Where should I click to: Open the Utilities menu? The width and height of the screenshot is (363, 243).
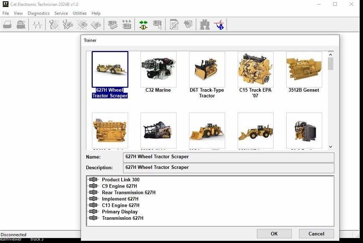point(79,13)
